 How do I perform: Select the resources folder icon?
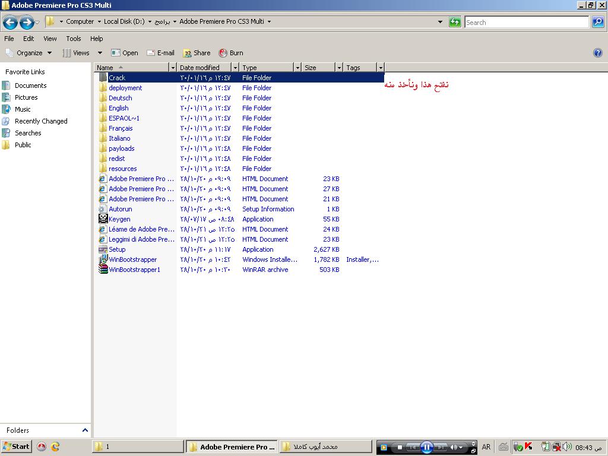(103, 168)
